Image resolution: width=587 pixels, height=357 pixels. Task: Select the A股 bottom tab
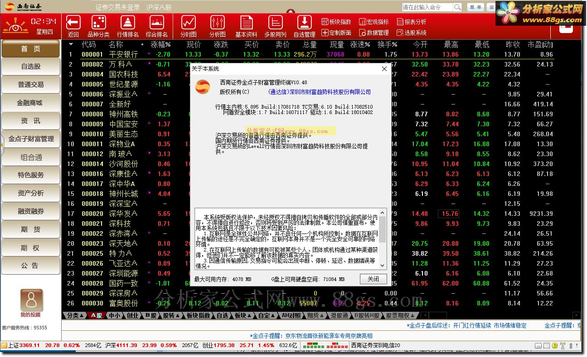(97, 315)
